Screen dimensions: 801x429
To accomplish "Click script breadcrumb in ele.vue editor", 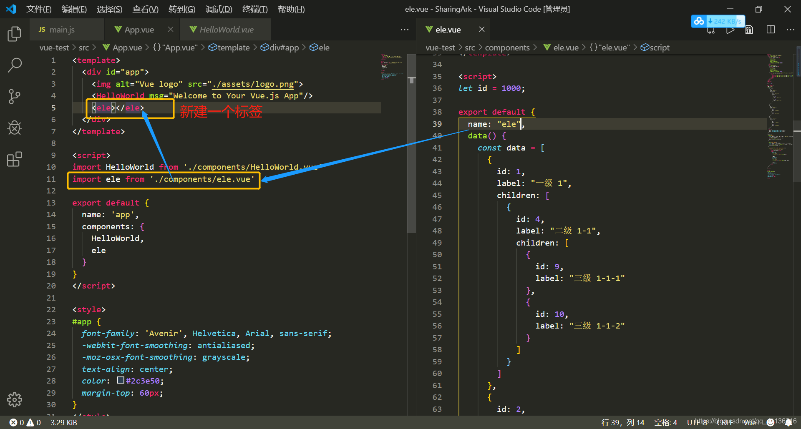I will 655,48.
